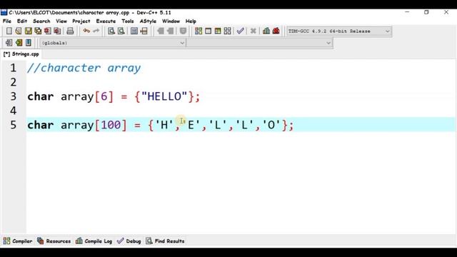Close the current file using toolbar
457x257 pixels.
[48, 31]
